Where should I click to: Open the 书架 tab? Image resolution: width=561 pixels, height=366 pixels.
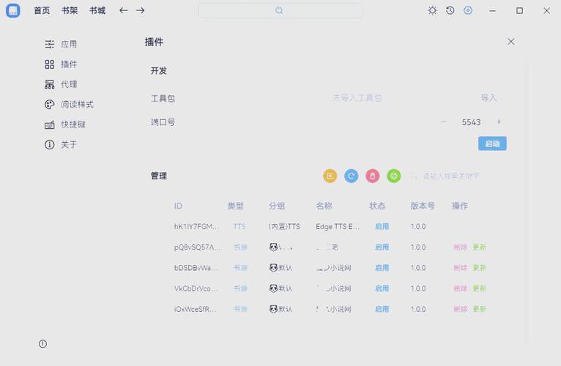(70, 10)
